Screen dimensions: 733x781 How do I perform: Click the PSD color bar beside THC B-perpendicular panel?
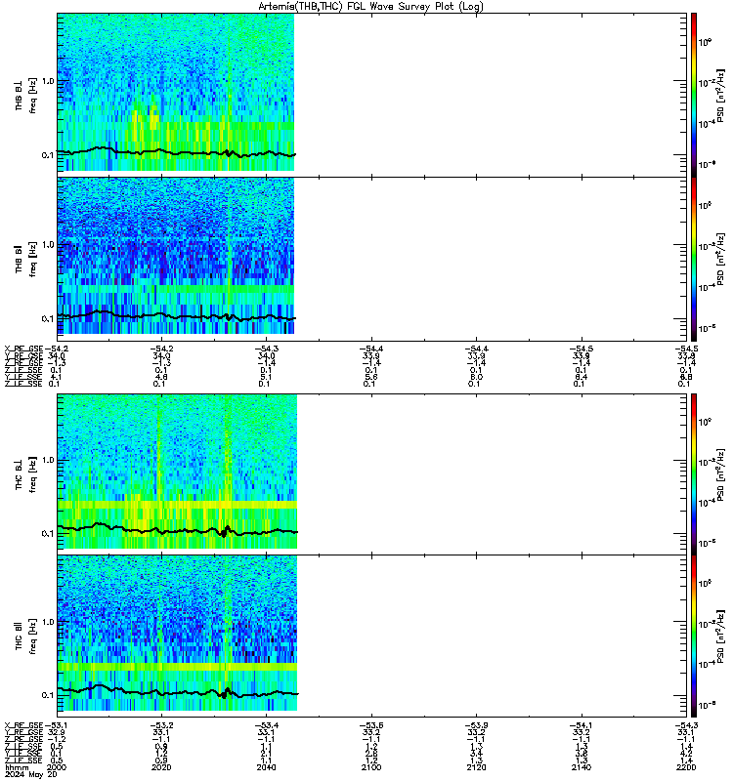[694, 473]
